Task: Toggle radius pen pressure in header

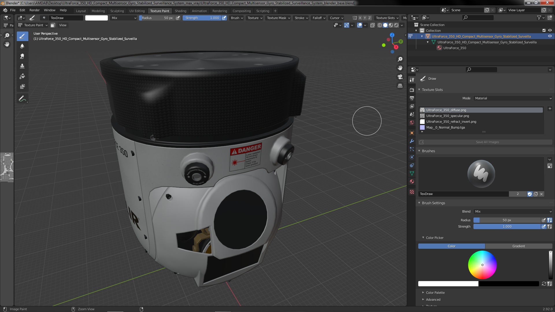Action: 178,18
